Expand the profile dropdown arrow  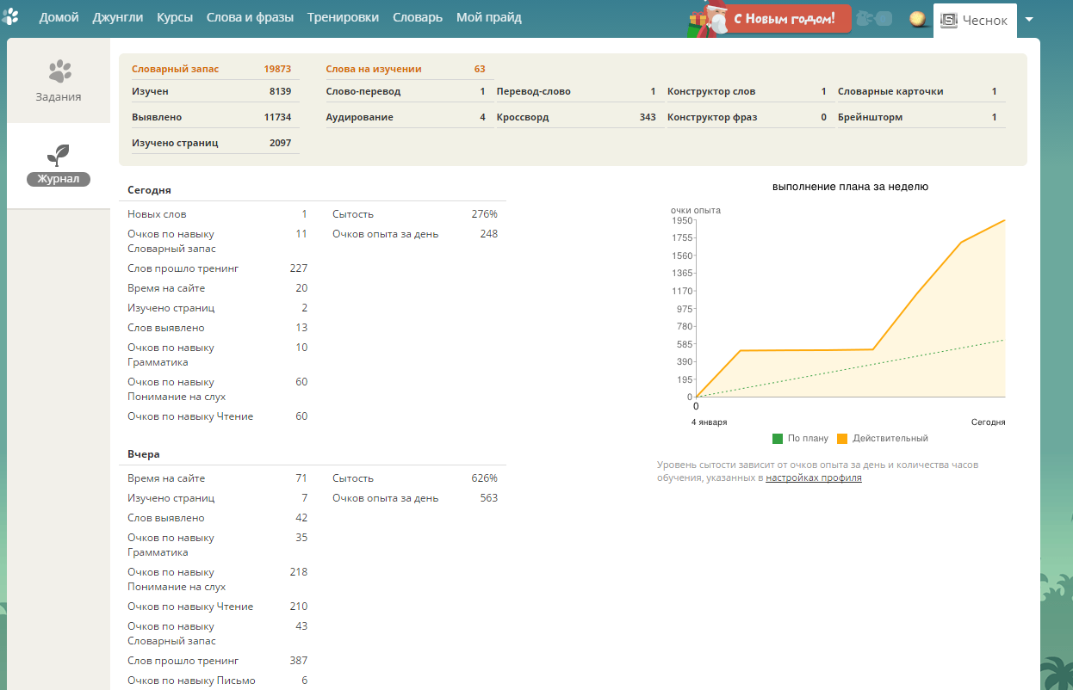pos(1028,20)
